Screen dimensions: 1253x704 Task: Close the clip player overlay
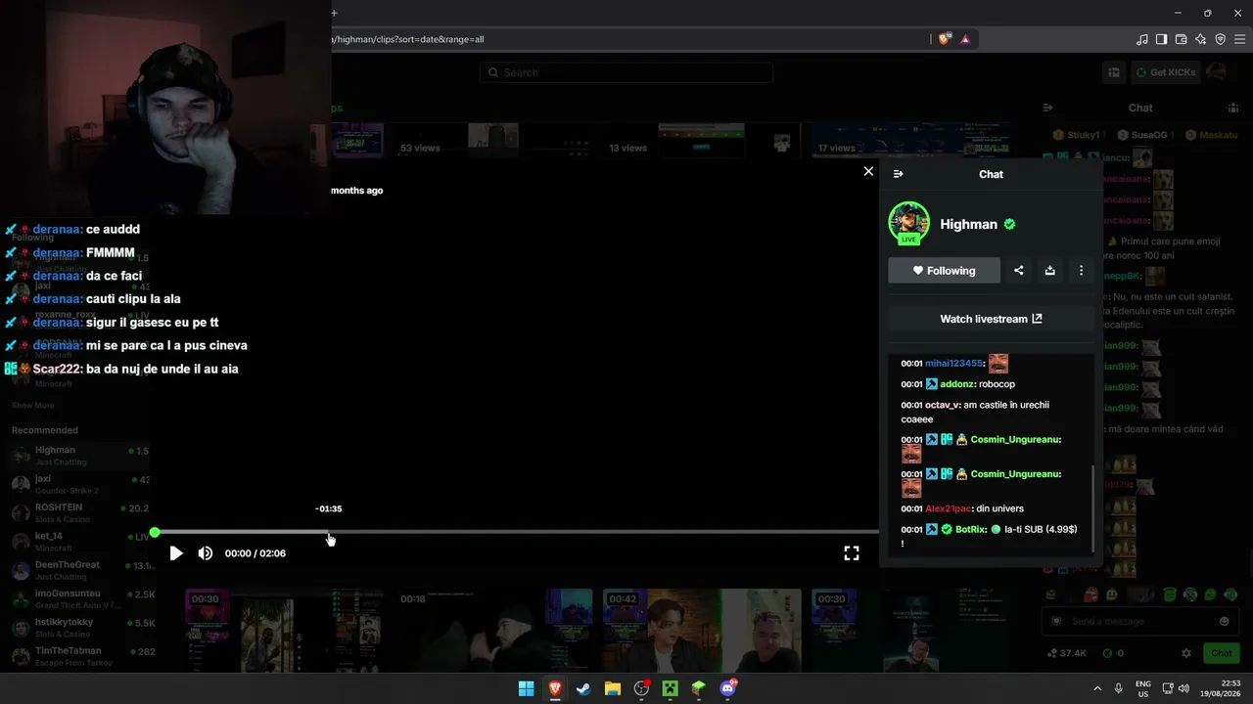(868, 171)
